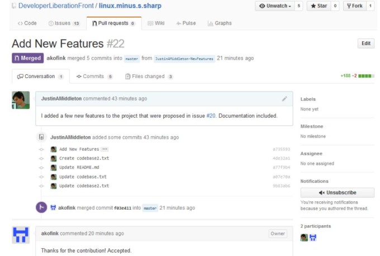Click the master branch label in header

132,59
